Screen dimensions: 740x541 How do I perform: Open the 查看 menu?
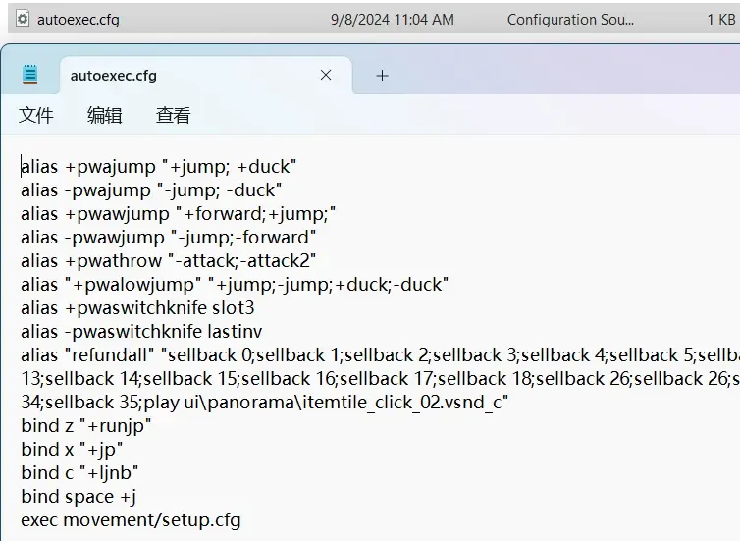coord(174,115)
